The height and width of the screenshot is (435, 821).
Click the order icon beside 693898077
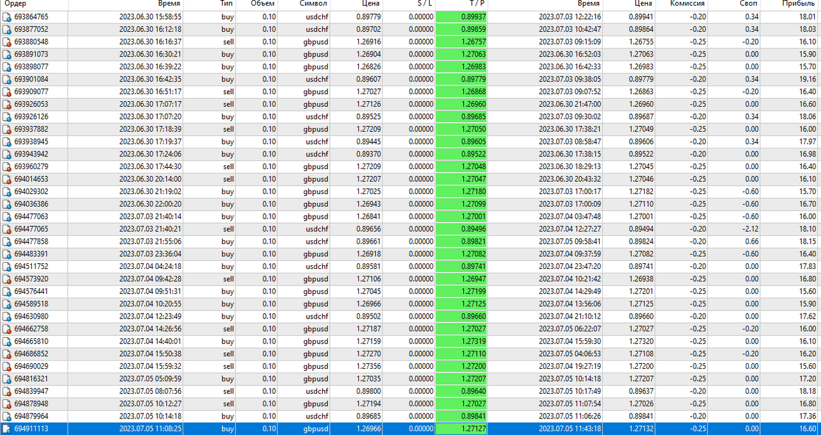click(7, 67)
